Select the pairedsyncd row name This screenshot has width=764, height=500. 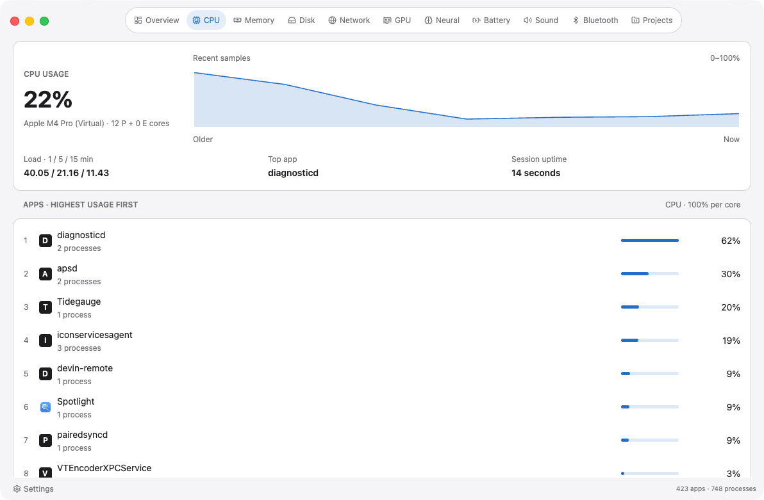click(82, 435)
